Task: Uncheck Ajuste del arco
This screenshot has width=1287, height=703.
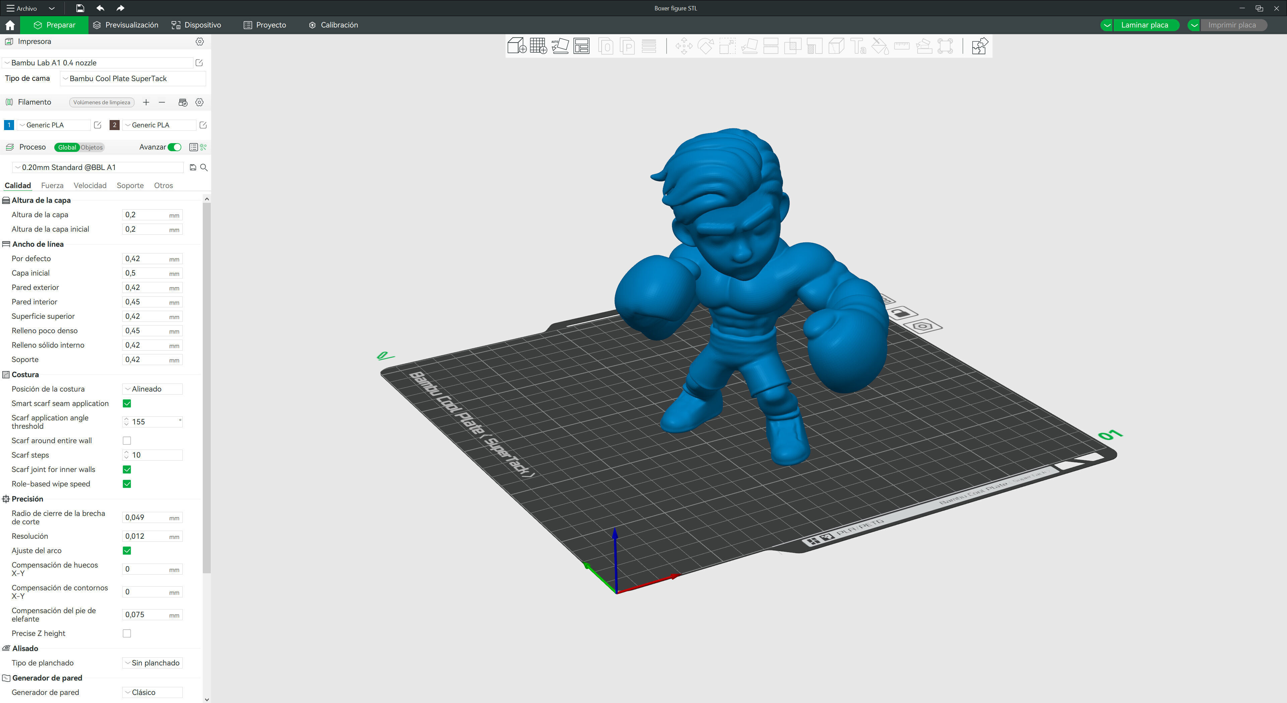Action: pos(127,550)
